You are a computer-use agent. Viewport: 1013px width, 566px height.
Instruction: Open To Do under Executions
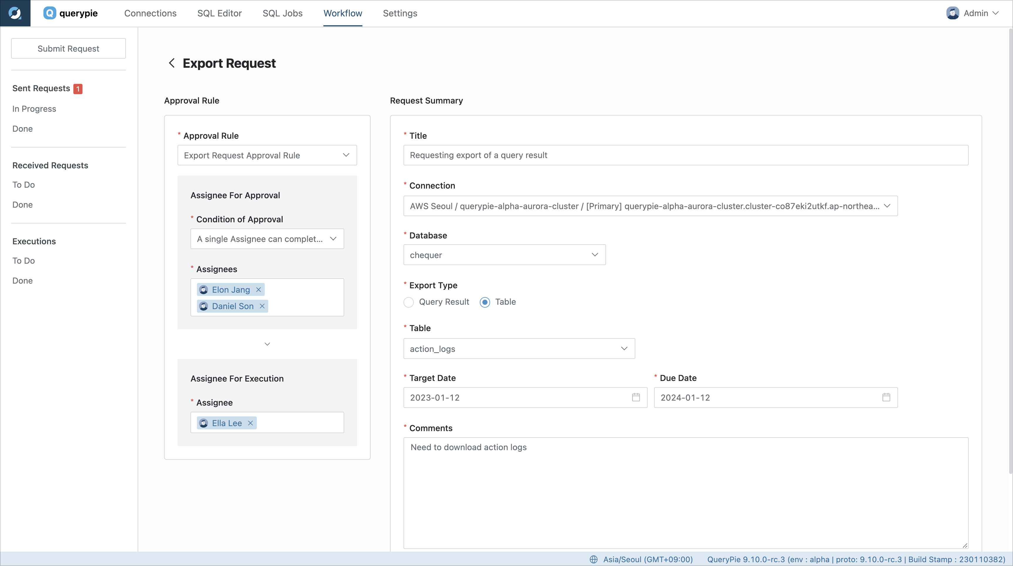tap(23, 261)
